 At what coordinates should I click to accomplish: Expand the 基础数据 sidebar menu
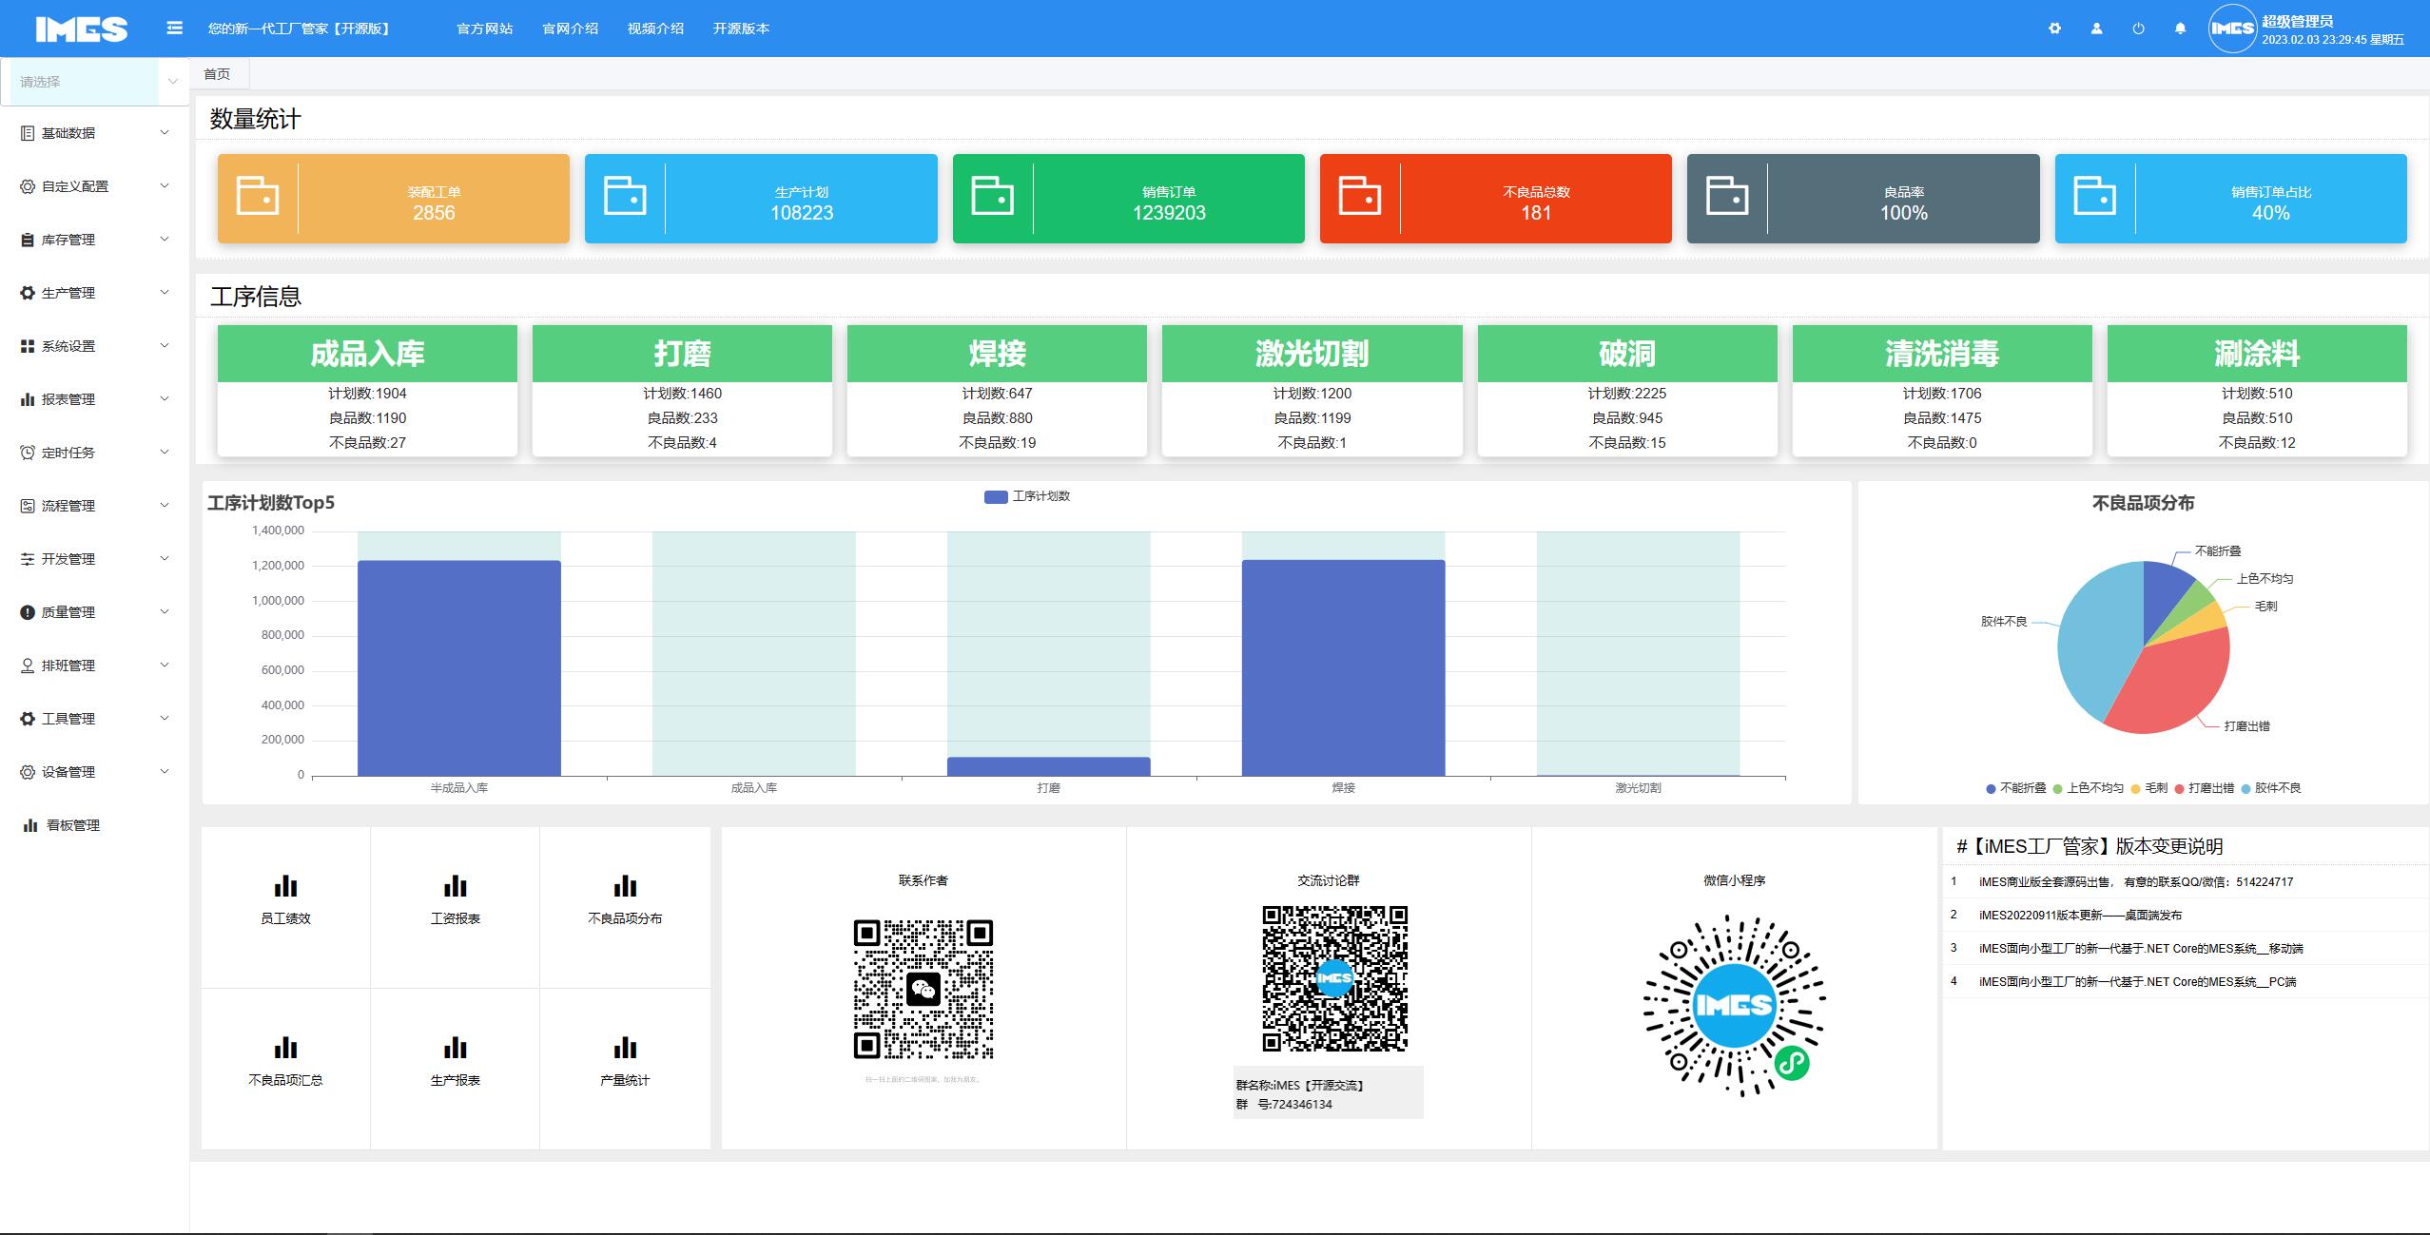pos(68,132)
